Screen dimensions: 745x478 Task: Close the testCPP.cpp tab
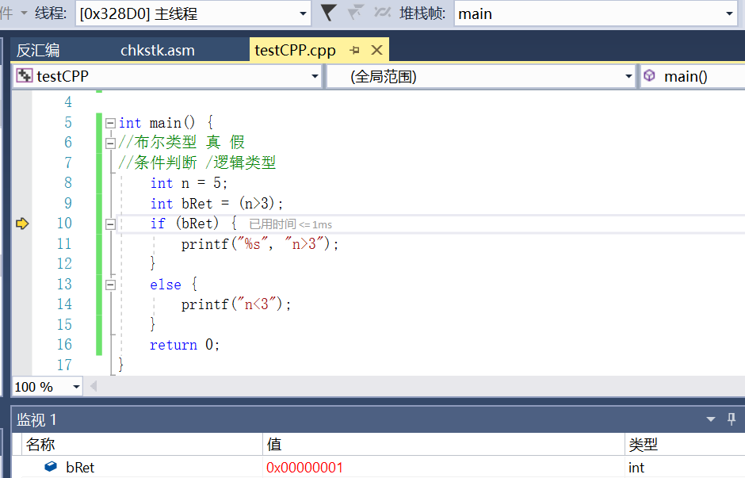375,49
